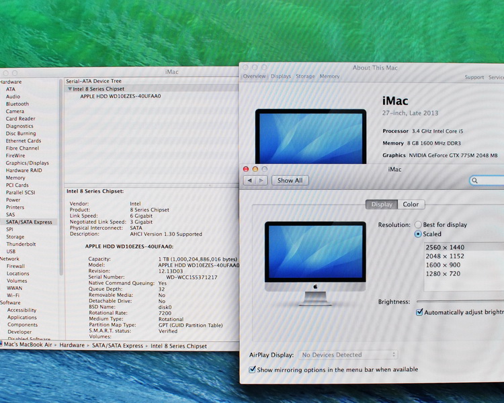Select Audio in Hardware sidebar
This screenshot has width=504, height=403.
pyautogui.click(x=13, y=97)
